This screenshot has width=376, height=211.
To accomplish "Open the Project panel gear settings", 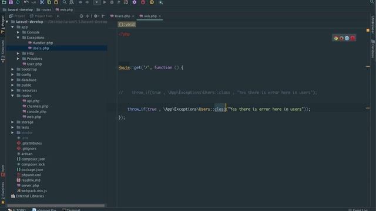I will point(96,16).
